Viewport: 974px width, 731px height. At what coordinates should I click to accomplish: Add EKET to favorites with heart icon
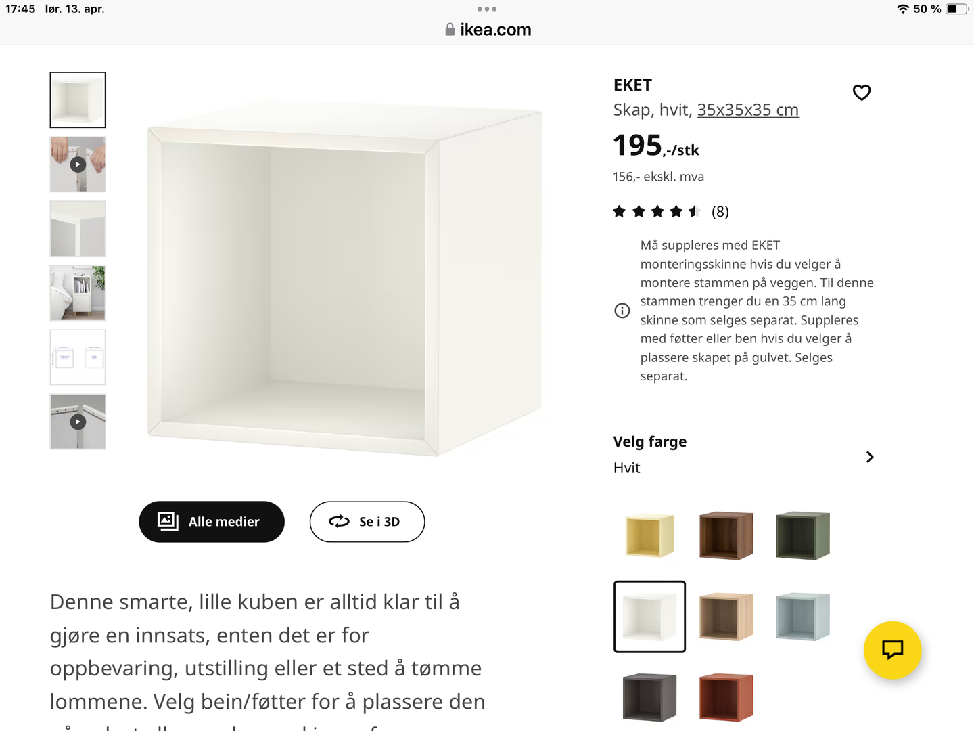coord(861,93)
